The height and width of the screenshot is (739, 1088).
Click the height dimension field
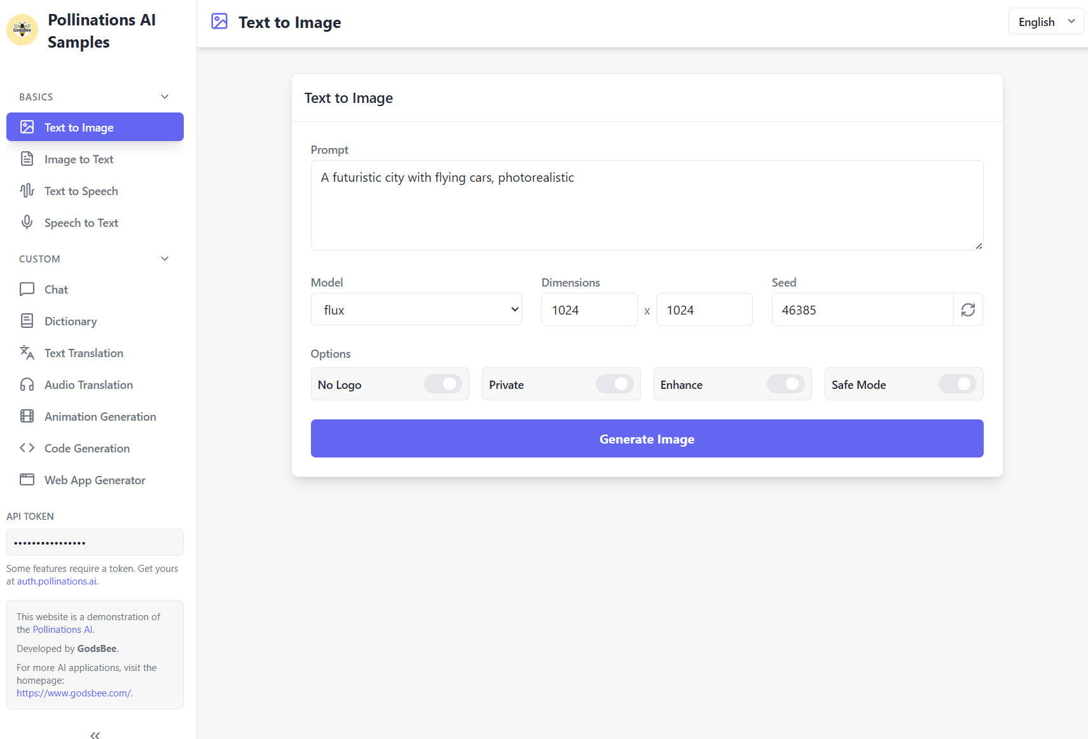704,309
